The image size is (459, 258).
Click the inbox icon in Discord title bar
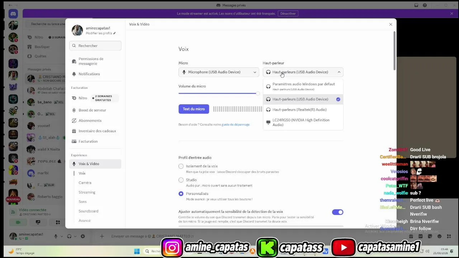tap(416, 5)
